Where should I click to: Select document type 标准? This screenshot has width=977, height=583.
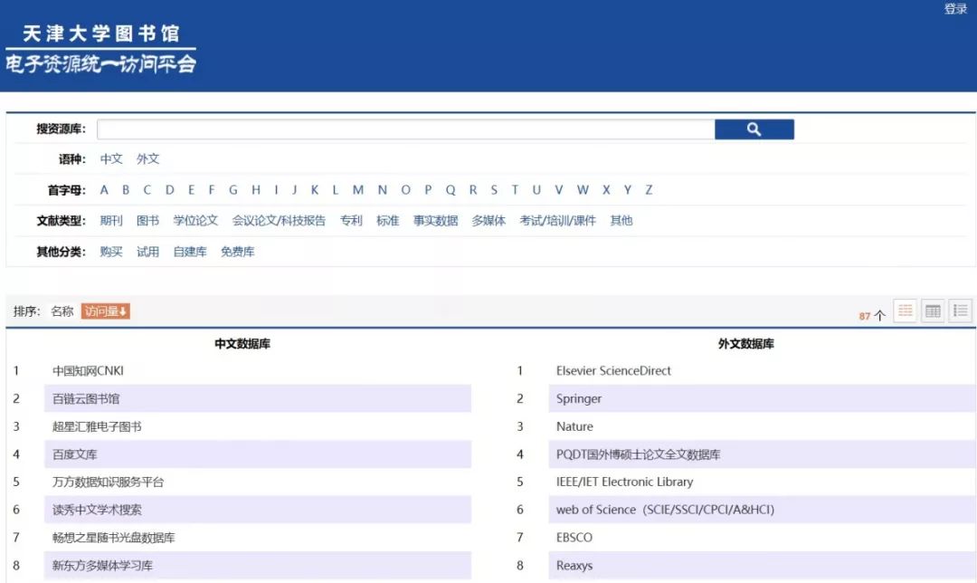(x=387, y=221)
